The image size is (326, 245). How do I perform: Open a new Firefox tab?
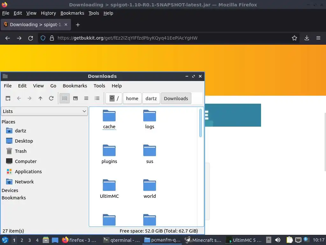tap(78, 25)
